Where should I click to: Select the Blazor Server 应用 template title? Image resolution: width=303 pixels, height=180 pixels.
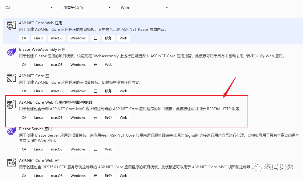tap(35, 129)
